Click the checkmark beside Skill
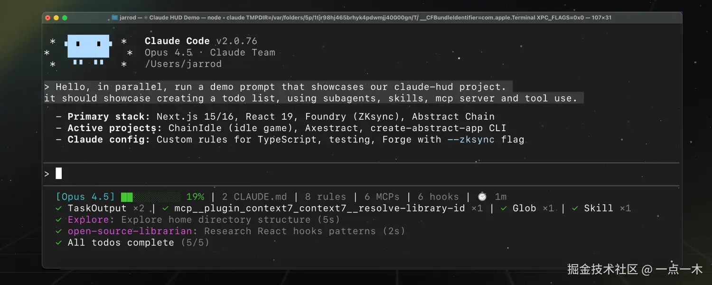 [575, 209]
